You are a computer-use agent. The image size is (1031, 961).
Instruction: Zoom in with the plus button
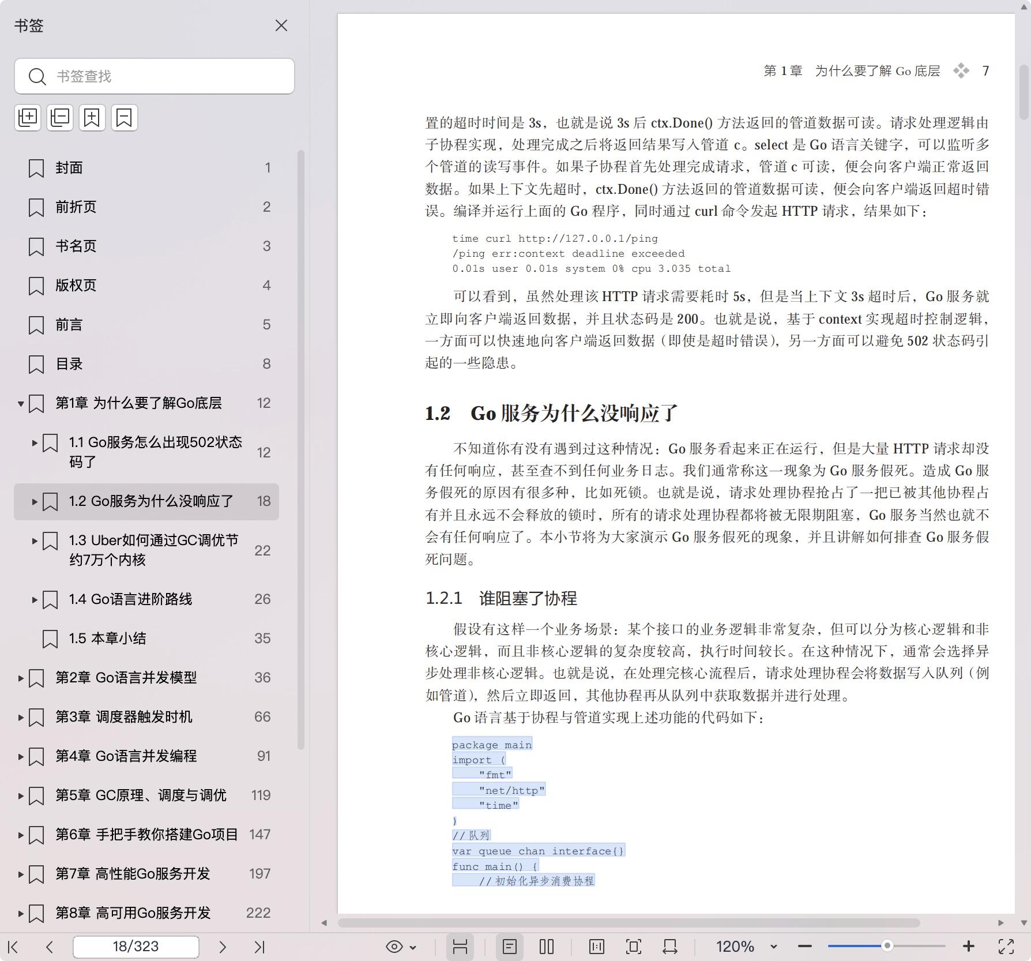point(969,947)
